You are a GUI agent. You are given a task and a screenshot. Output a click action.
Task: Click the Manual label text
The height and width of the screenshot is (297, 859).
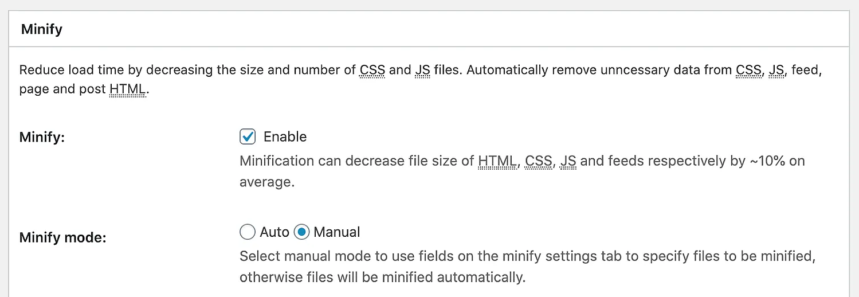[337, 232]
